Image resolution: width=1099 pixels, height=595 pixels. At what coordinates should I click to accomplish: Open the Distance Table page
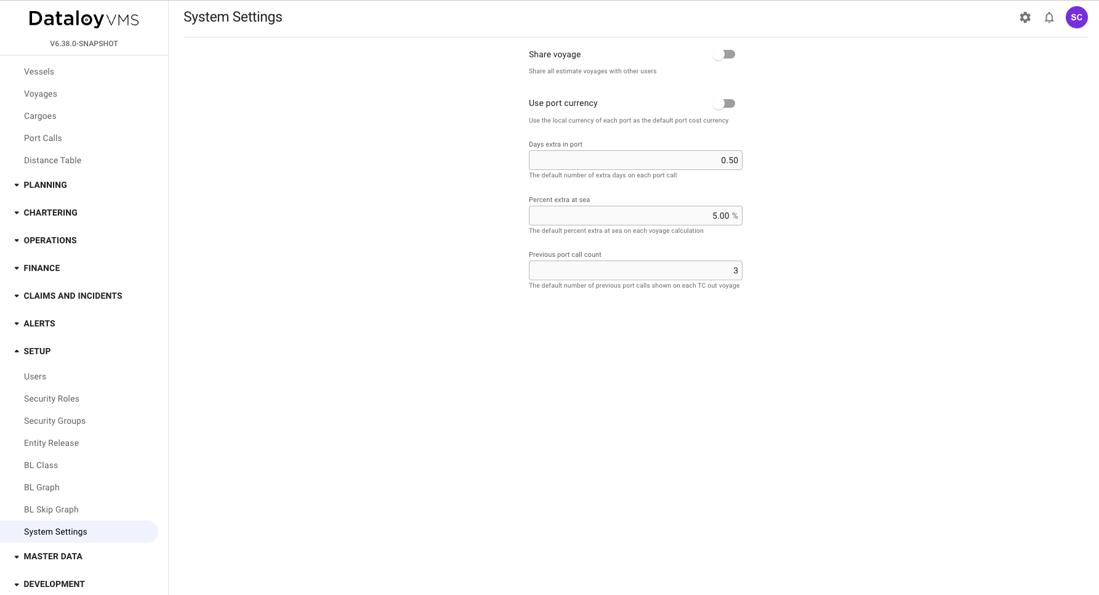click(52, 160)
